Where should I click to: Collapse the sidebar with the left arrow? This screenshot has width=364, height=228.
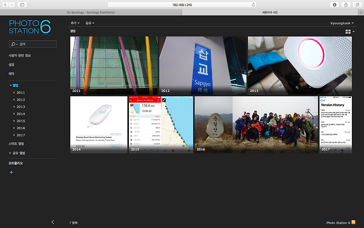coord(53,222)
